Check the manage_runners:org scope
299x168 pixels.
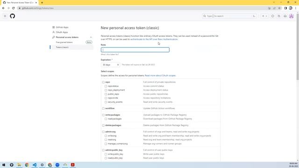(x=106, y=144)
